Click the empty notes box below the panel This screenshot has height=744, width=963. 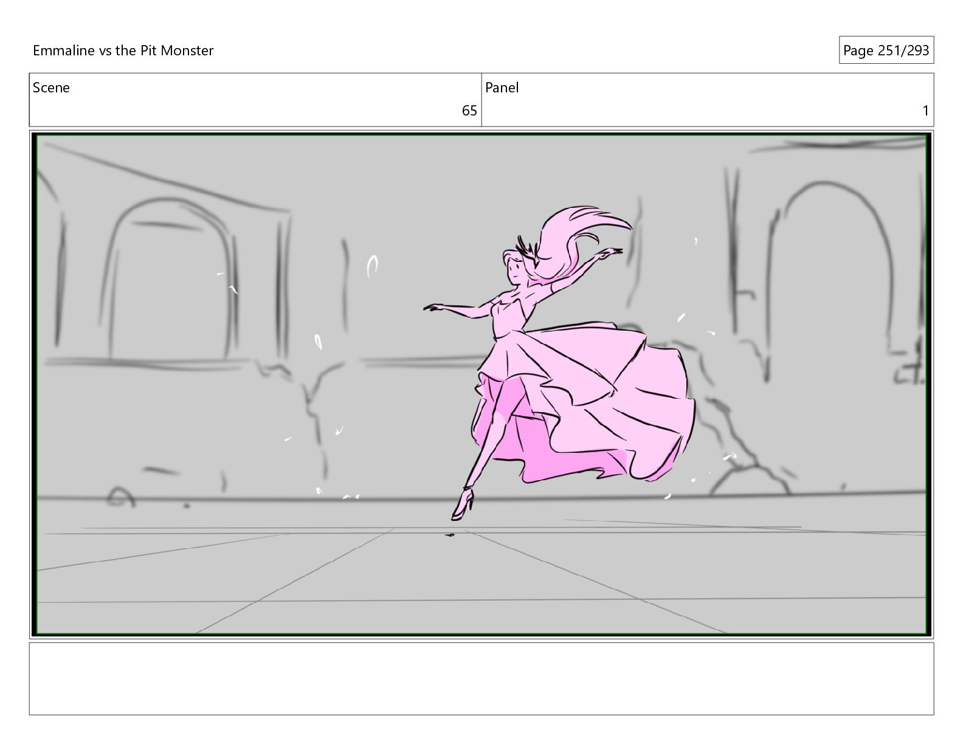(x=481, y=678)
